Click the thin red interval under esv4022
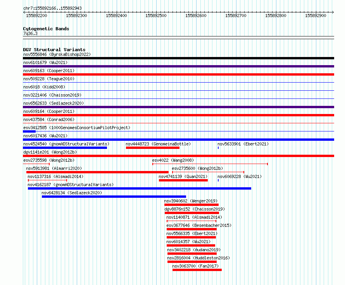This screenshot has width=345, height=285. (x=210, y=164)
